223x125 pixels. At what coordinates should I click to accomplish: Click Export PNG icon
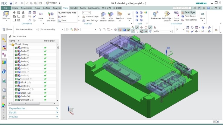177,16
